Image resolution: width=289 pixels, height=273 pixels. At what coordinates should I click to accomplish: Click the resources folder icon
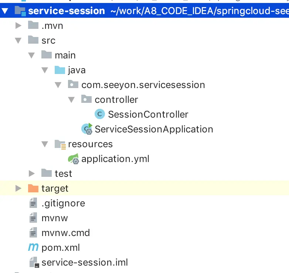click(60, 144)
